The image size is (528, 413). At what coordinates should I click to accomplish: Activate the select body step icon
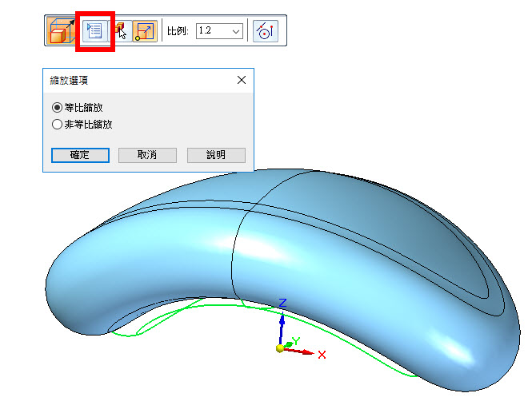120,31
